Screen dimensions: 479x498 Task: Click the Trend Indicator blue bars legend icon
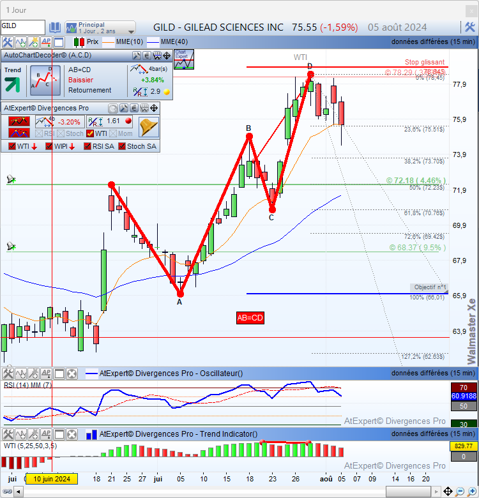(92, 435)
